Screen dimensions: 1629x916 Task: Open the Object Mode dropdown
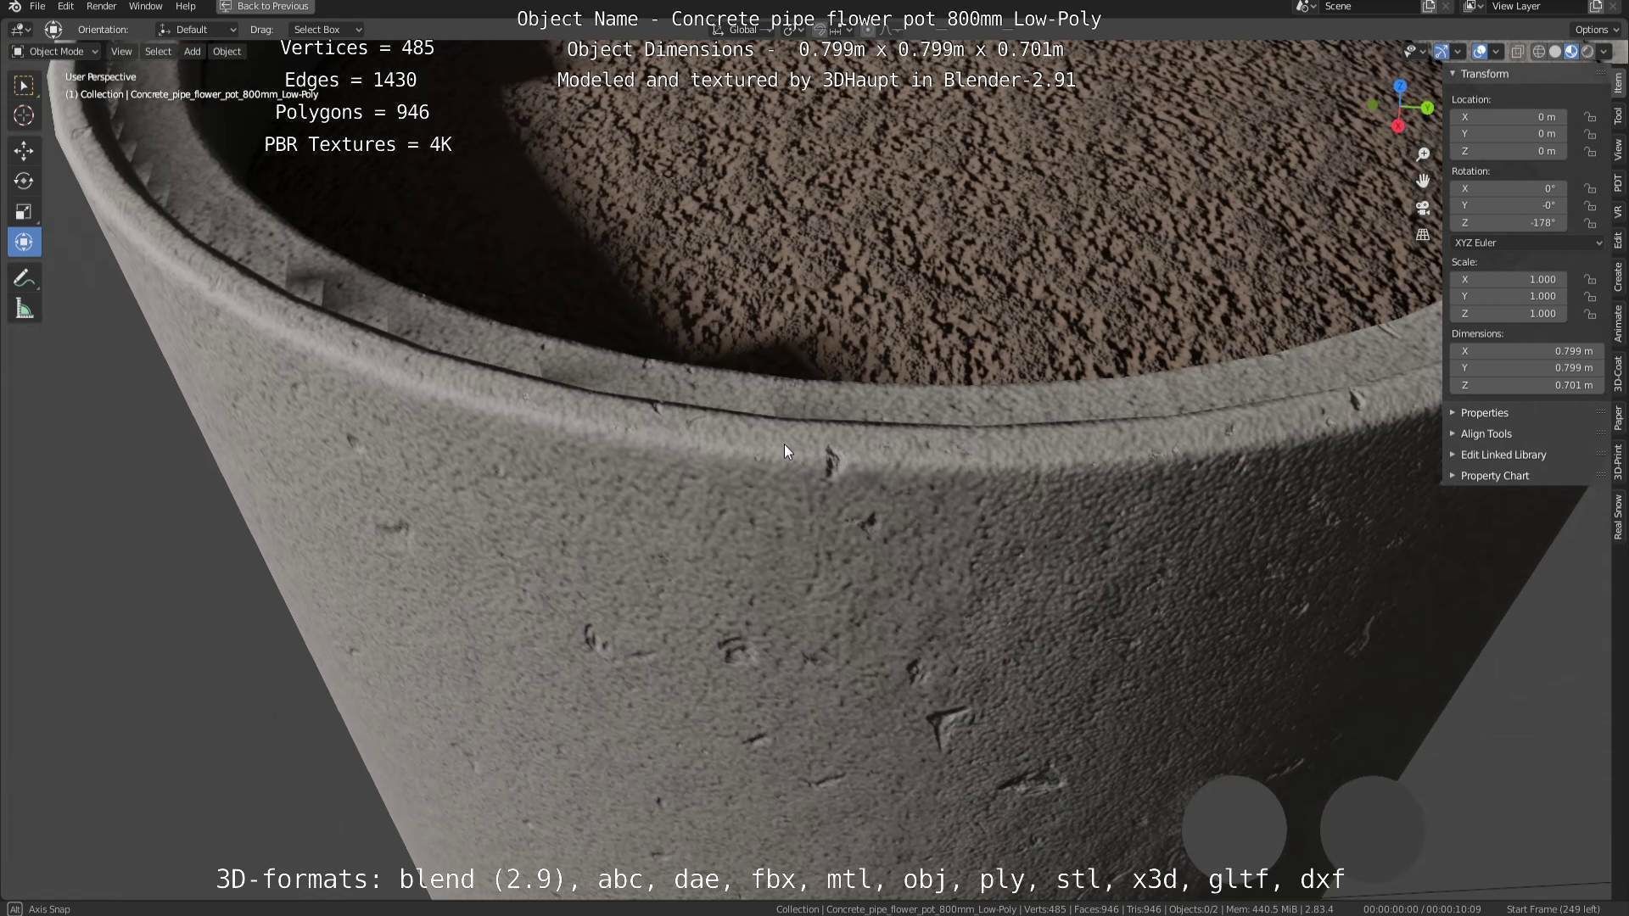[55, 52]
